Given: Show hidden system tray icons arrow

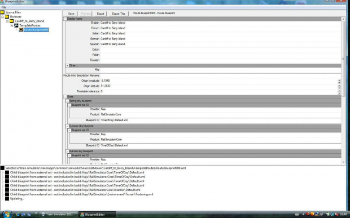Looking at the screenshot, I should tap(303, 215).
